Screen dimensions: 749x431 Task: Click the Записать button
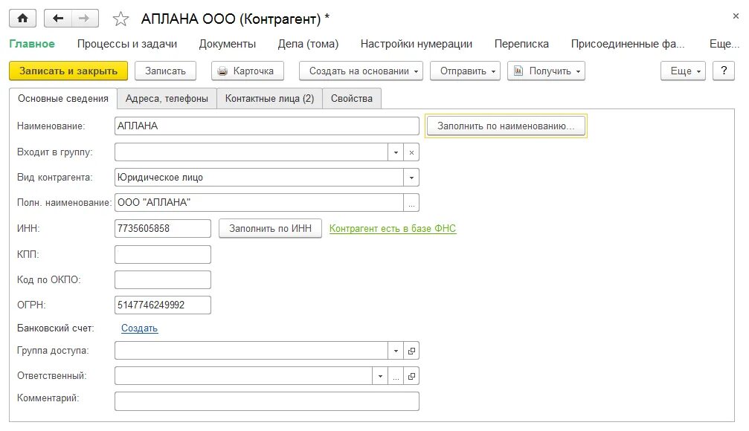click(165, 71)
